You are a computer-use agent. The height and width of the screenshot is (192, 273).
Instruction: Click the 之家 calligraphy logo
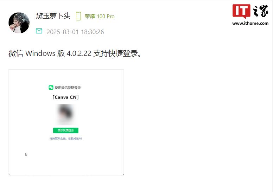tap(261, 11)
